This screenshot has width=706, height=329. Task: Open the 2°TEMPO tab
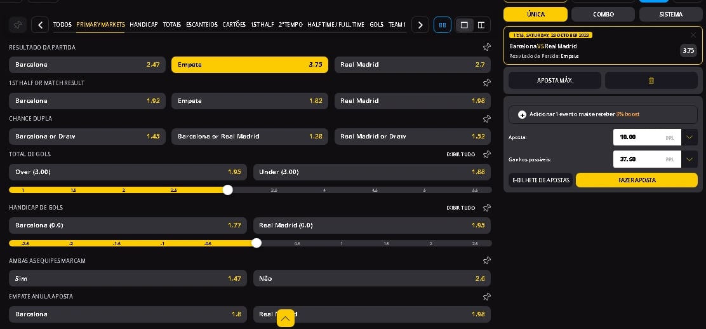pos(290,25)
